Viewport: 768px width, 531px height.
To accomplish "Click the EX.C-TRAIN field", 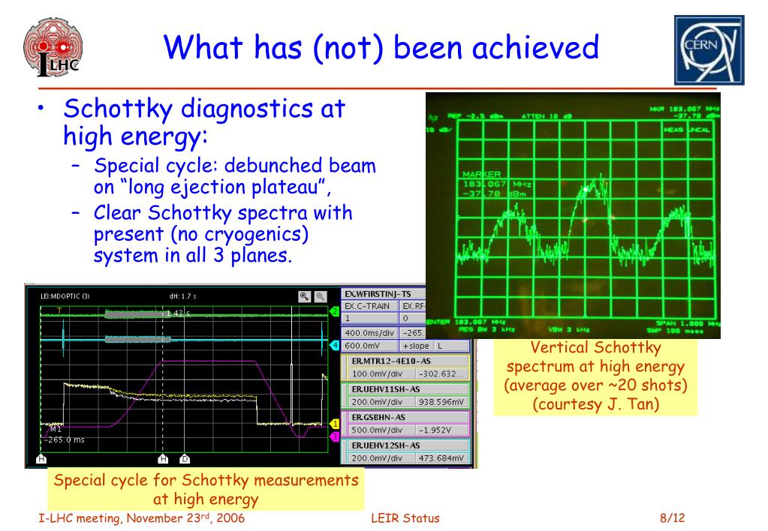I will [x=370, y=306].
